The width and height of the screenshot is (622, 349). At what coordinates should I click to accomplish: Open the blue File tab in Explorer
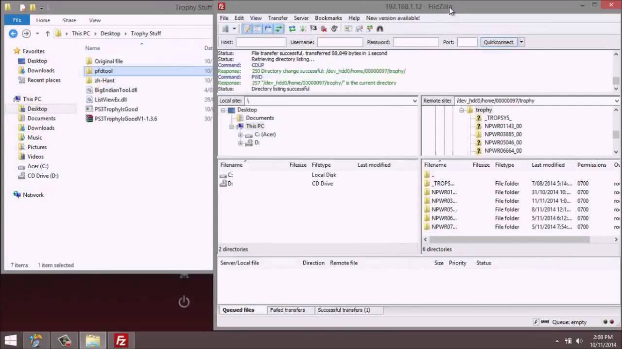click(17, 20)
